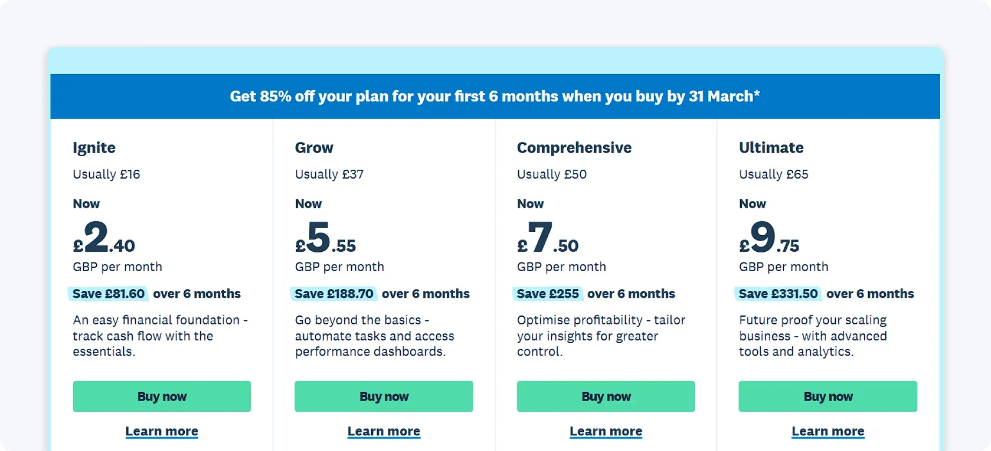Select the Comprehensive plan title

[574, 148]
